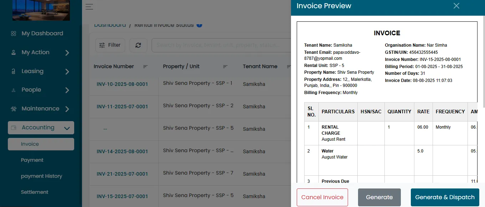Expand the Leasing submenu chevron

coord(67,72)
